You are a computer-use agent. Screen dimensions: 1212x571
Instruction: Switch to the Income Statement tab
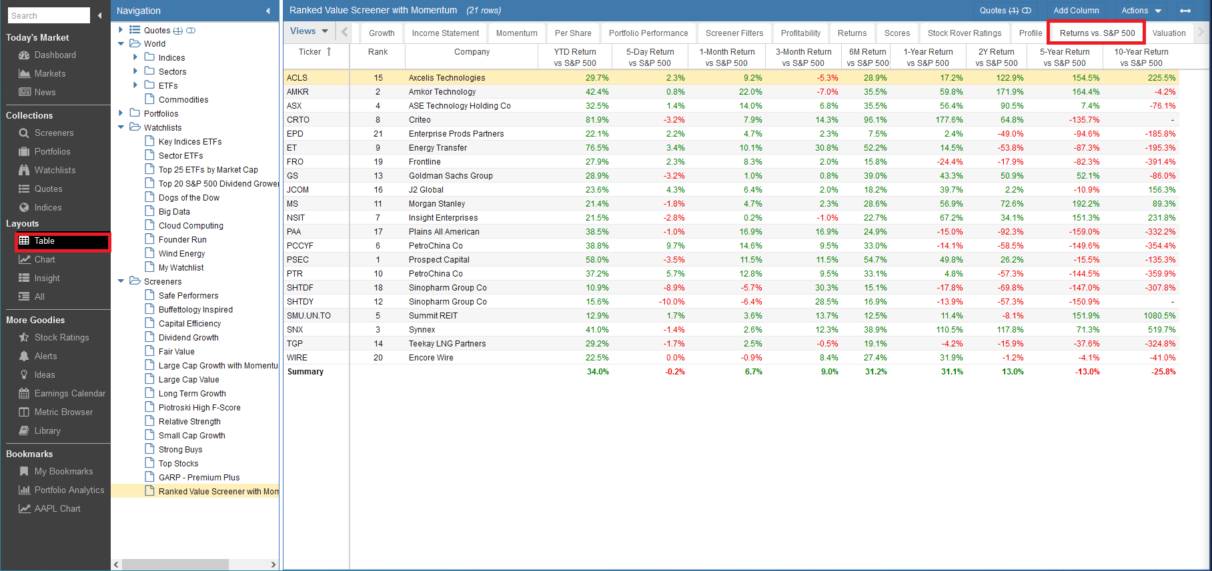coord(446,33)
